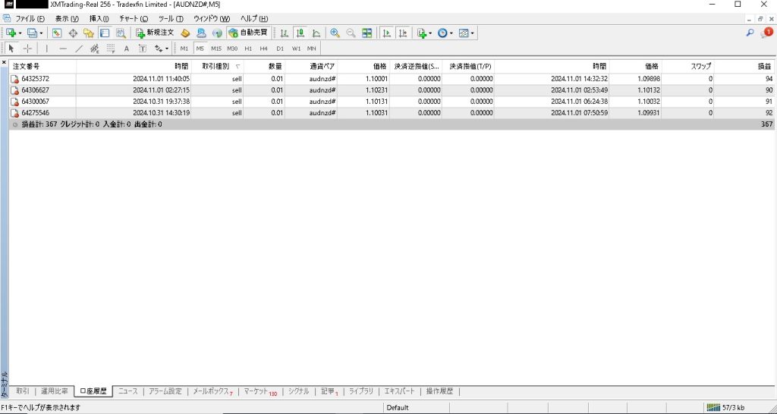Toggle 自動売買 (AutoTrading) on
Viewport: 777px width, 414px height.
tap(248, 33)
